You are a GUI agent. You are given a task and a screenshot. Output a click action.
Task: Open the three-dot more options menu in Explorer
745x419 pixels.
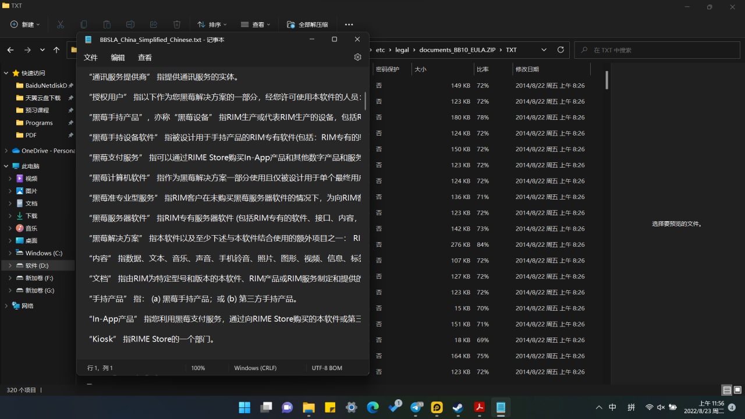(349, 24)
